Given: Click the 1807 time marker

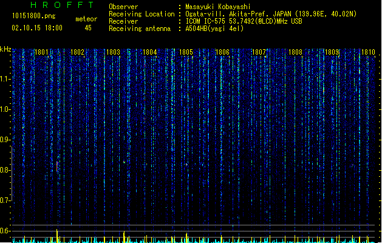Looking at the screenshot, I should (259, 52).
